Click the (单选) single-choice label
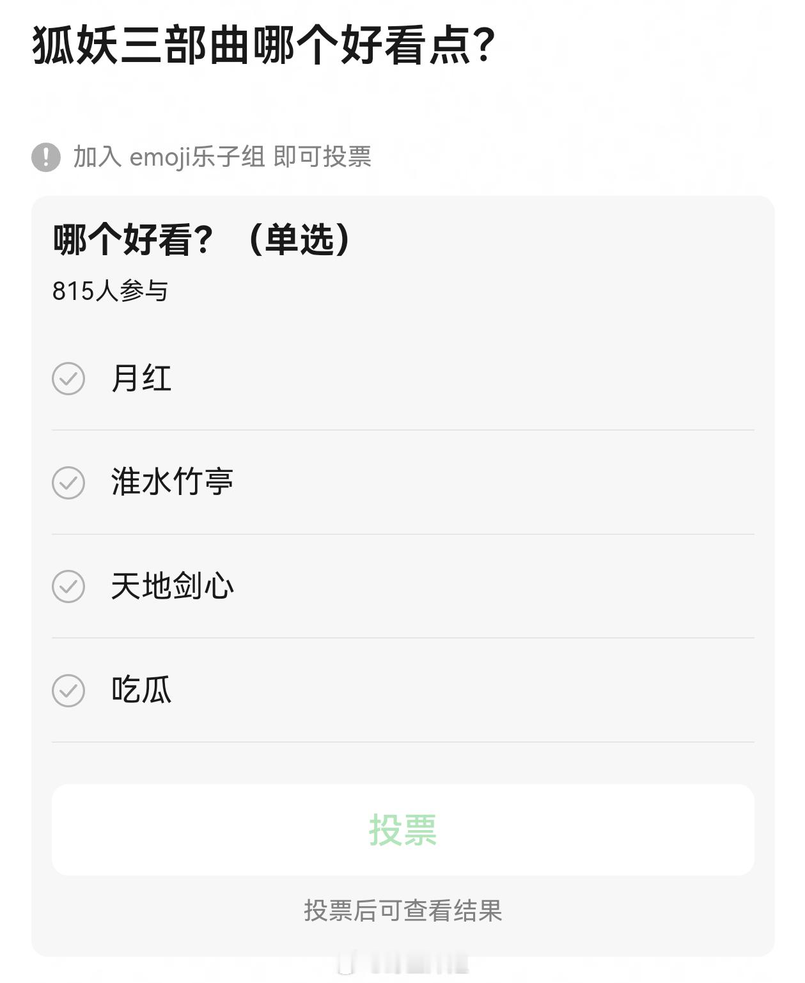The width and height of the screenshot is (805, 983). pyautogui.click(x=299, y=240)
